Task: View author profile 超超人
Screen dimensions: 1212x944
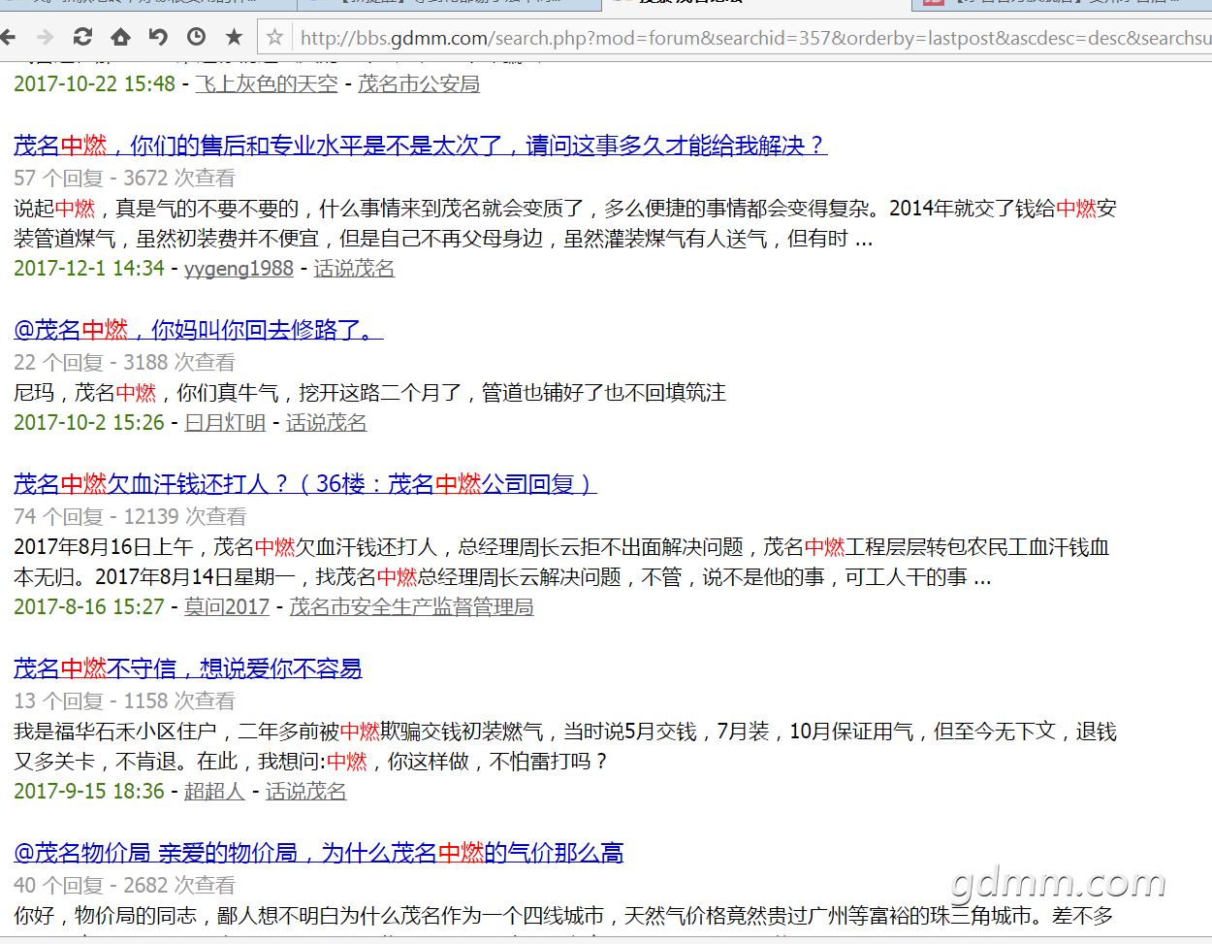Action: pyautogui.click(x=214, y=792)
